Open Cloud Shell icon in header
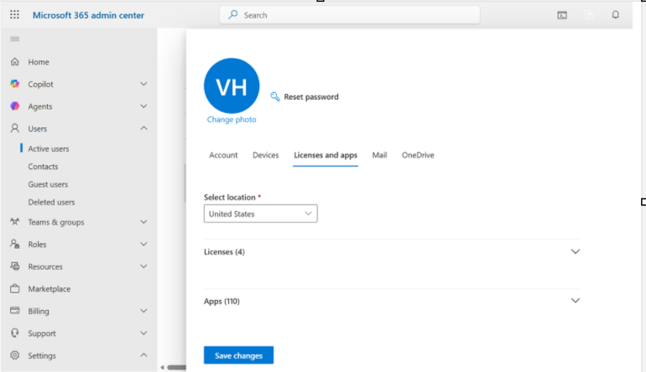 pyautogui.click(x=562, y=15)
